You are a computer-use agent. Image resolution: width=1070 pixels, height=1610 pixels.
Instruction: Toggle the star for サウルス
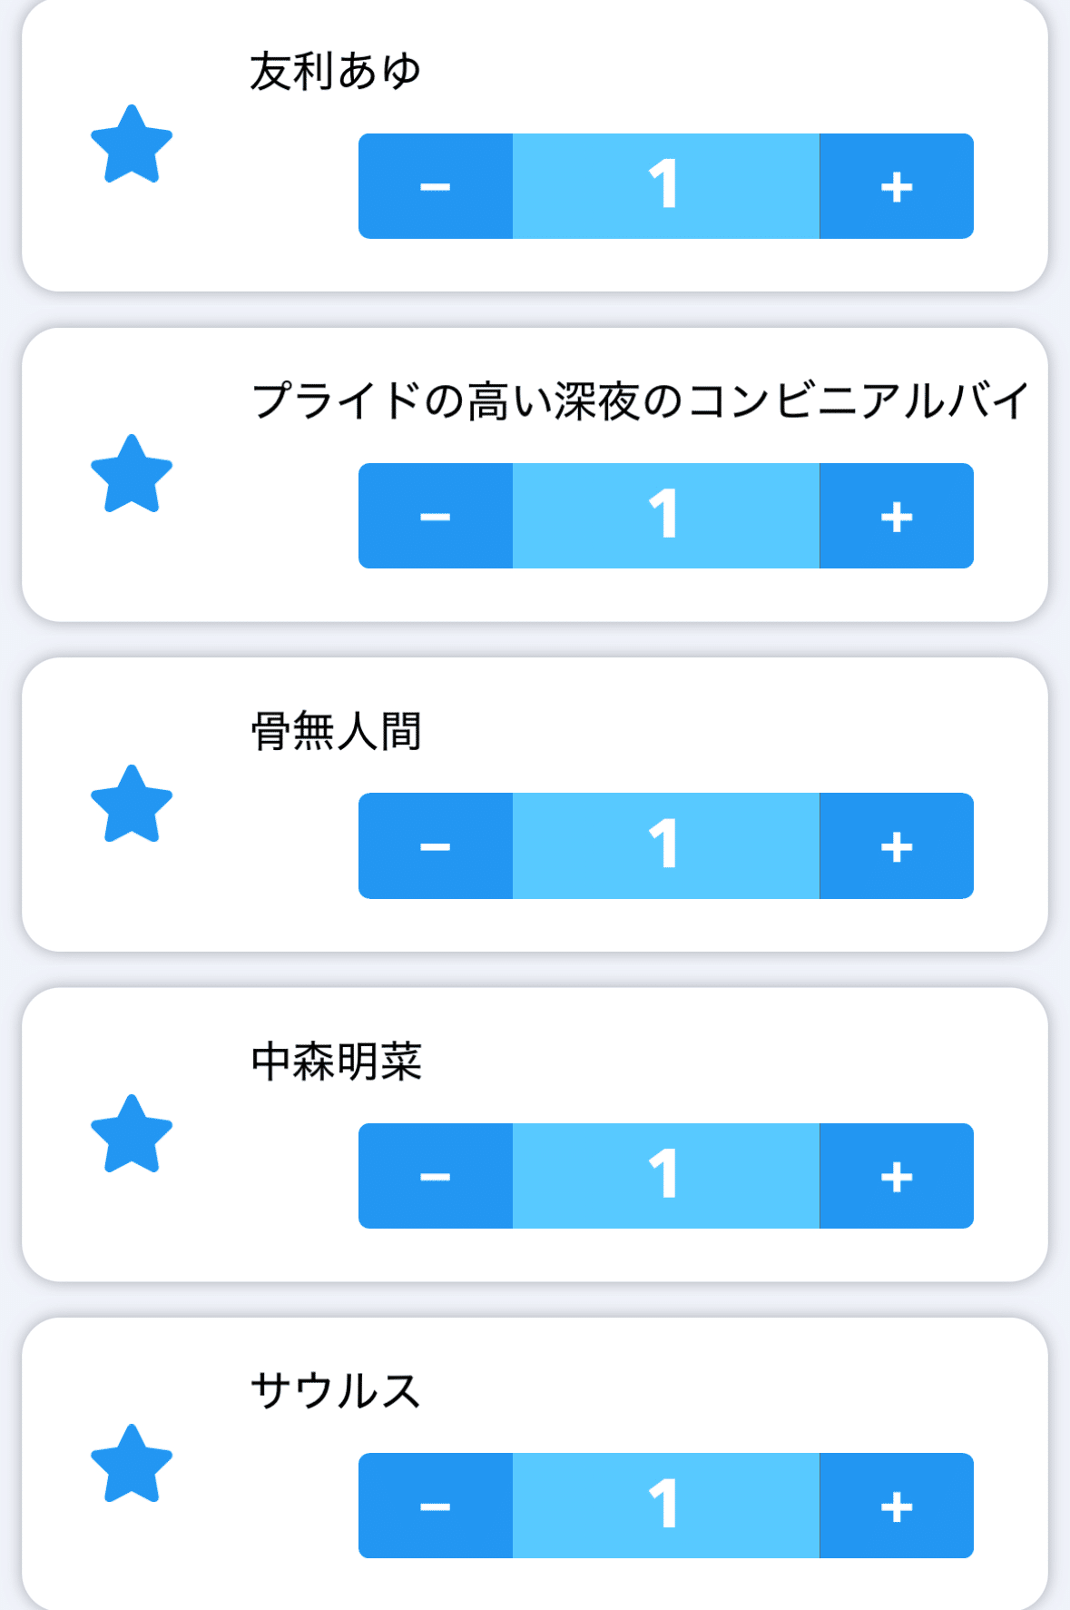[132, 1465]
